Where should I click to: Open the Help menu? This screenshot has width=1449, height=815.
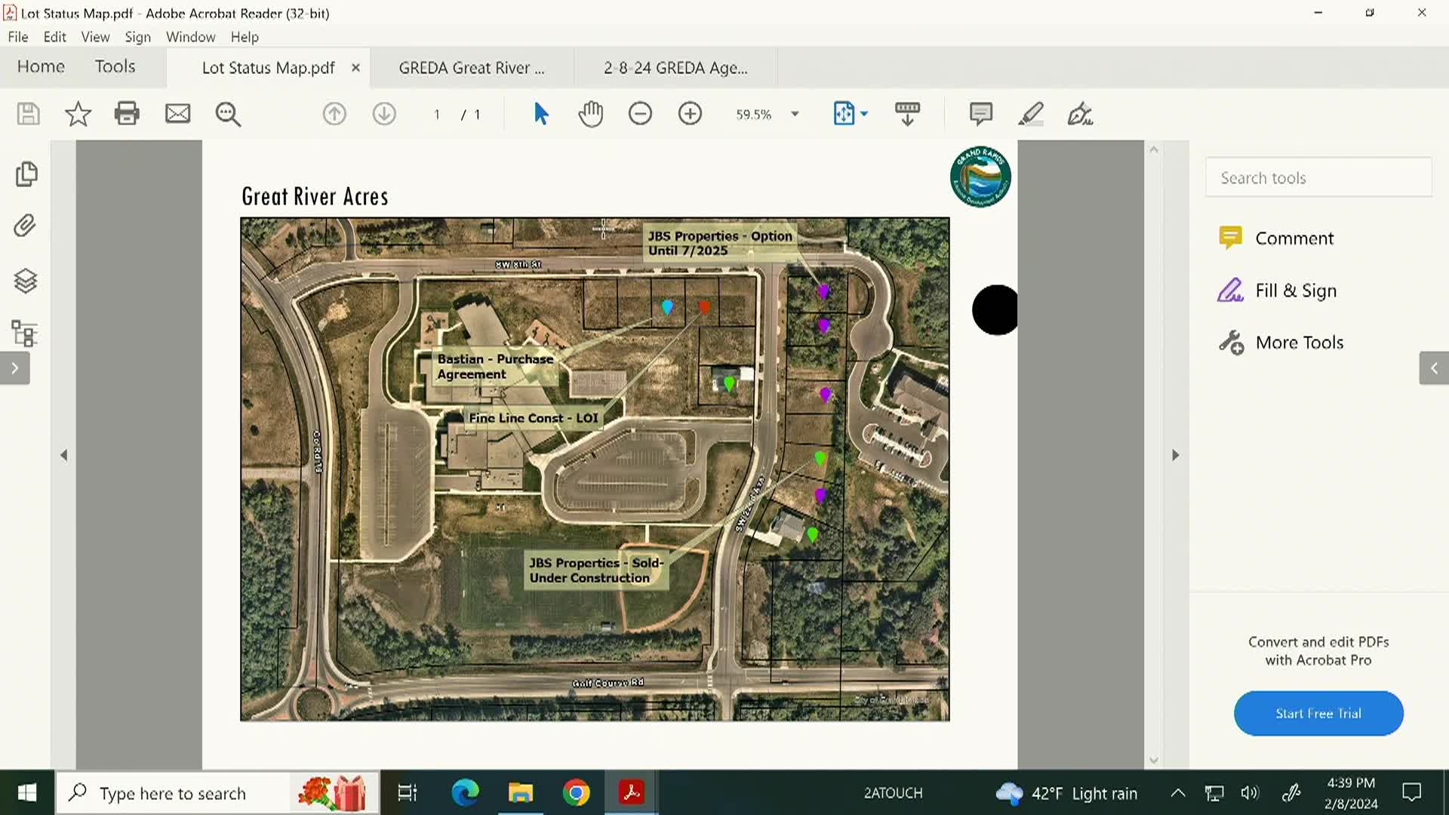[x=245, y=37]
